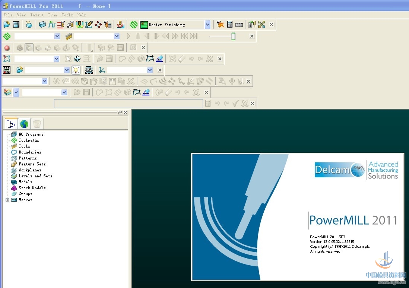409x288 pixels.
Task: Click the simulation speed slider handle
Action: click(x=233, y=36)
